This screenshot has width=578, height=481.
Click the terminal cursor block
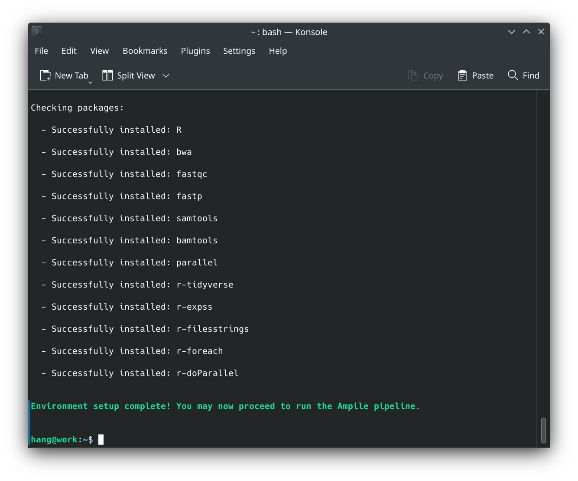101,439
